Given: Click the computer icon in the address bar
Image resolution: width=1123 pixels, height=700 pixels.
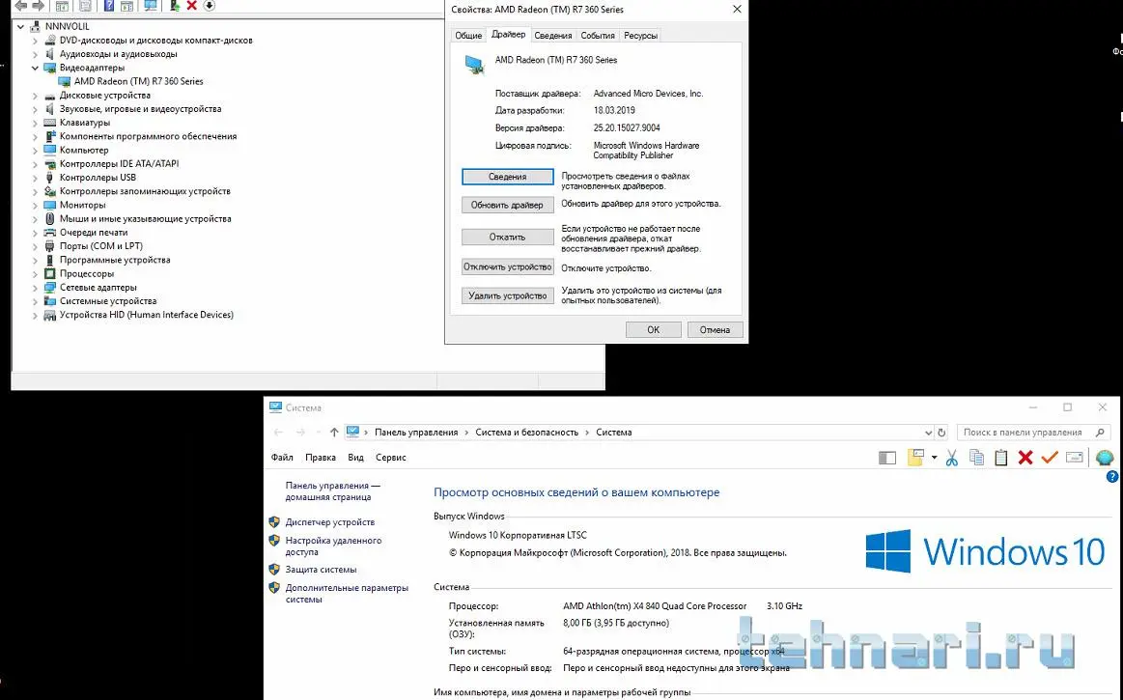Looking at the screenshot, I should [x=352, y=432].
